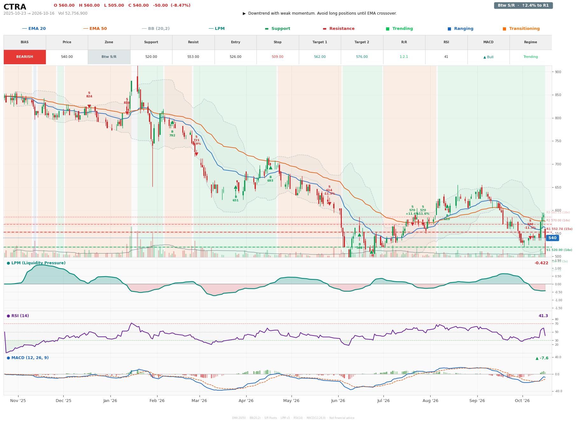Click the sell marker labeled S 810
Image resolution: width=576 pixels, height=423 pixels.
coord(127,113)
